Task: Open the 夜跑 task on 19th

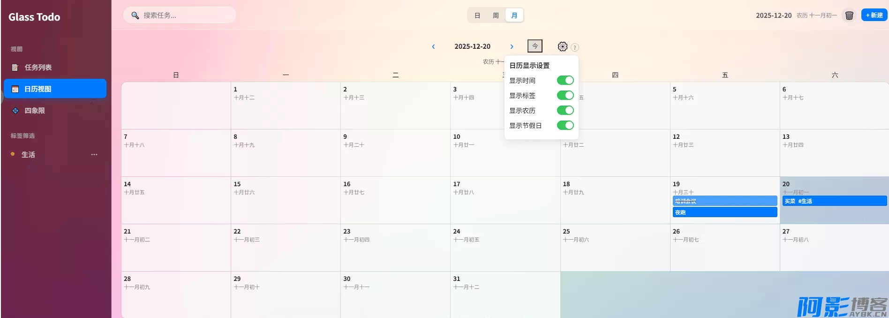Action: coord(724,212)
